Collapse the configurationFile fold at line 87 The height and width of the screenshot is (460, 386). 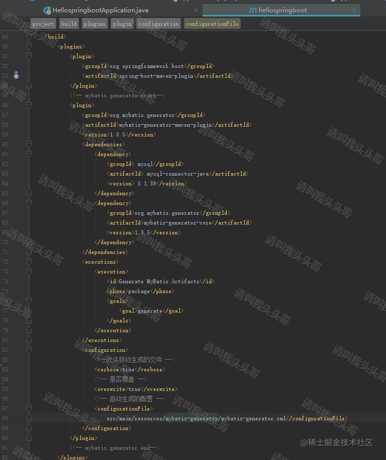pos(29,408)
